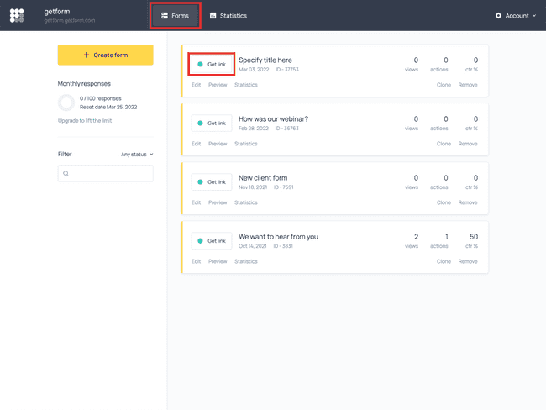Click the Statistics bar-chart icon in header

213,16
